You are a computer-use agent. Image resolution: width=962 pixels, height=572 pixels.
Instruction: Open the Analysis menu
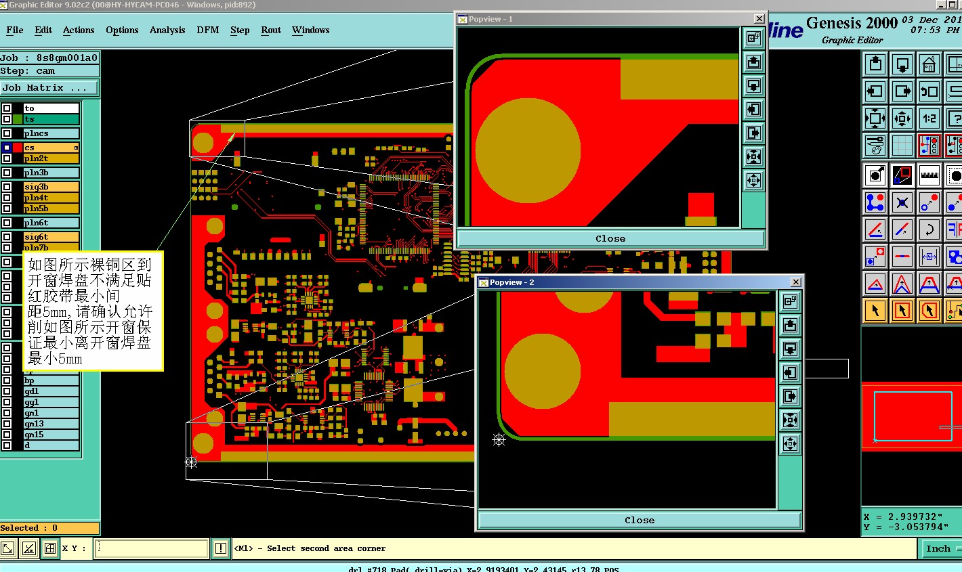167,30
